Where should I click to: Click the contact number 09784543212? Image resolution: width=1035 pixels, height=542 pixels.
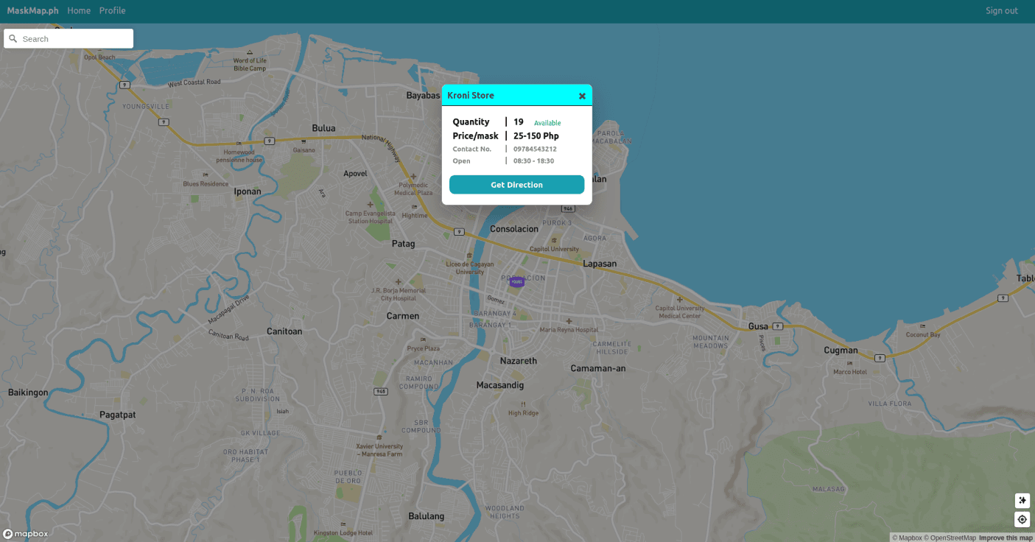click(x=535, y=148)
